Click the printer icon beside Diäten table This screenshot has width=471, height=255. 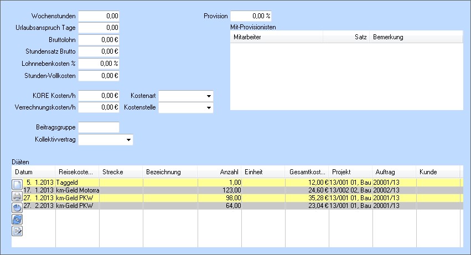point(17,196)
